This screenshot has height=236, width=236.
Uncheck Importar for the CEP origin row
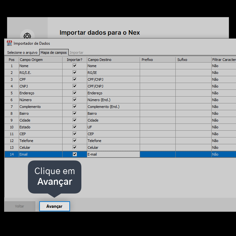[x=75, y=134]
